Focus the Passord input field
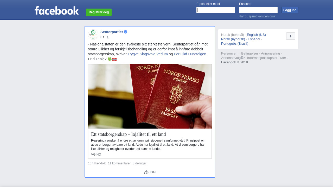The width and height of the screenshot is (333, 187). click(x=258, y=10)
